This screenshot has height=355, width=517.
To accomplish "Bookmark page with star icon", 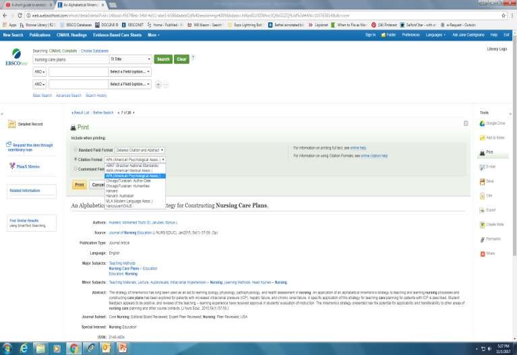I will 503,15.
